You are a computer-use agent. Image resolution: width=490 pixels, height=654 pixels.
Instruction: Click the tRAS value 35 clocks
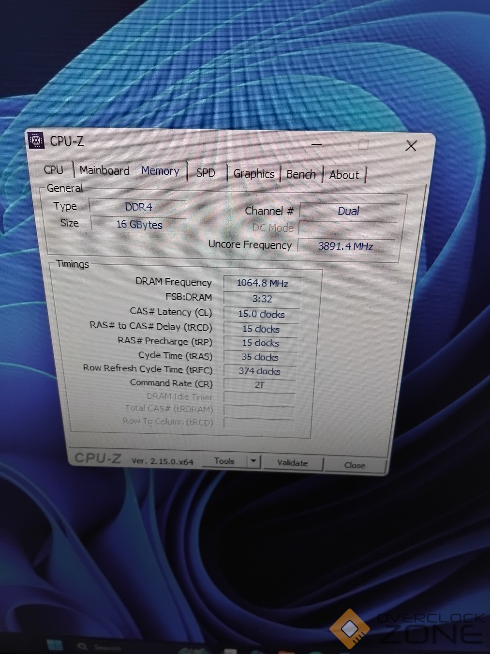pyautogui.click(x=260, y=357)
